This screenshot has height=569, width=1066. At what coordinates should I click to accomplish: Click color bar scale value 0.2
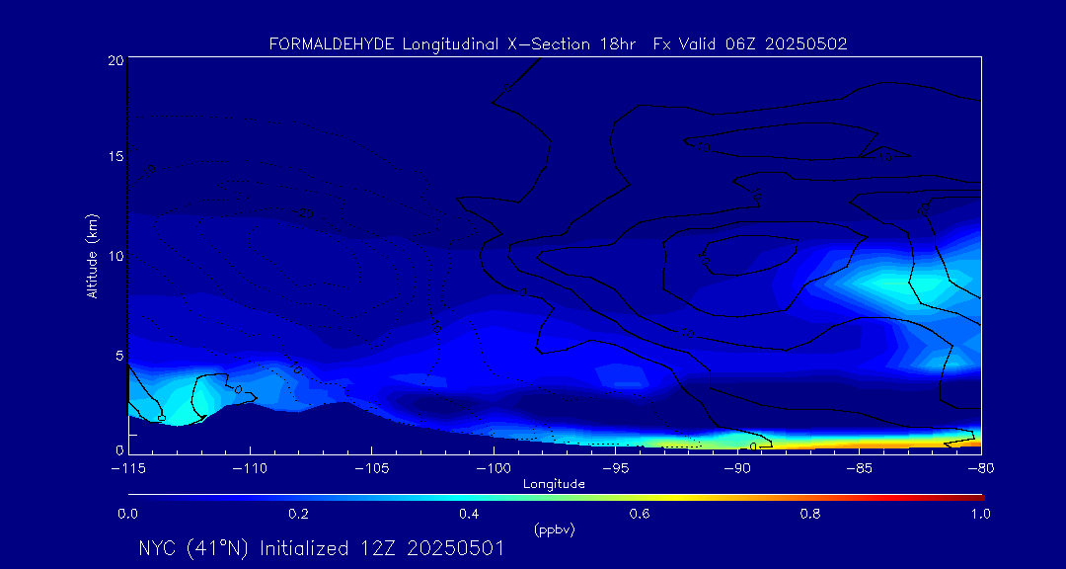coord(298,514)
